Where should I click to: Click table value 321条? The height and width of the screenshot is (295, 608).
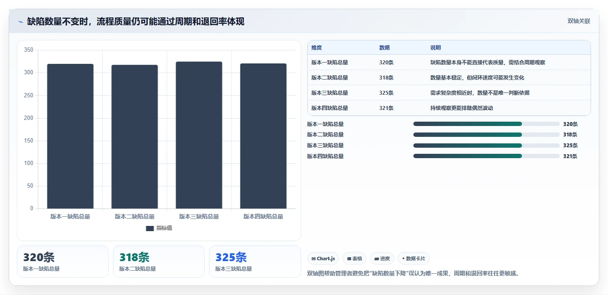tap(386, 108)
